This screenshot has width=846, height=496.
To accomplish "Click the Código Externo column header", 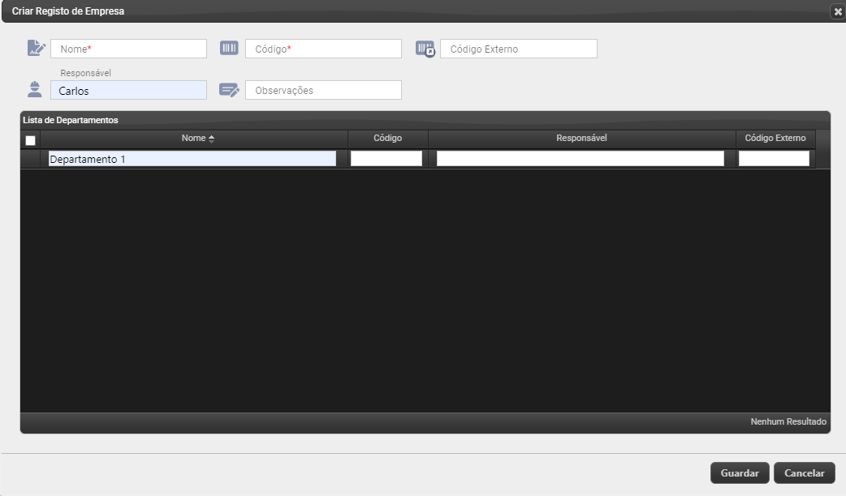I will [775, 139].
